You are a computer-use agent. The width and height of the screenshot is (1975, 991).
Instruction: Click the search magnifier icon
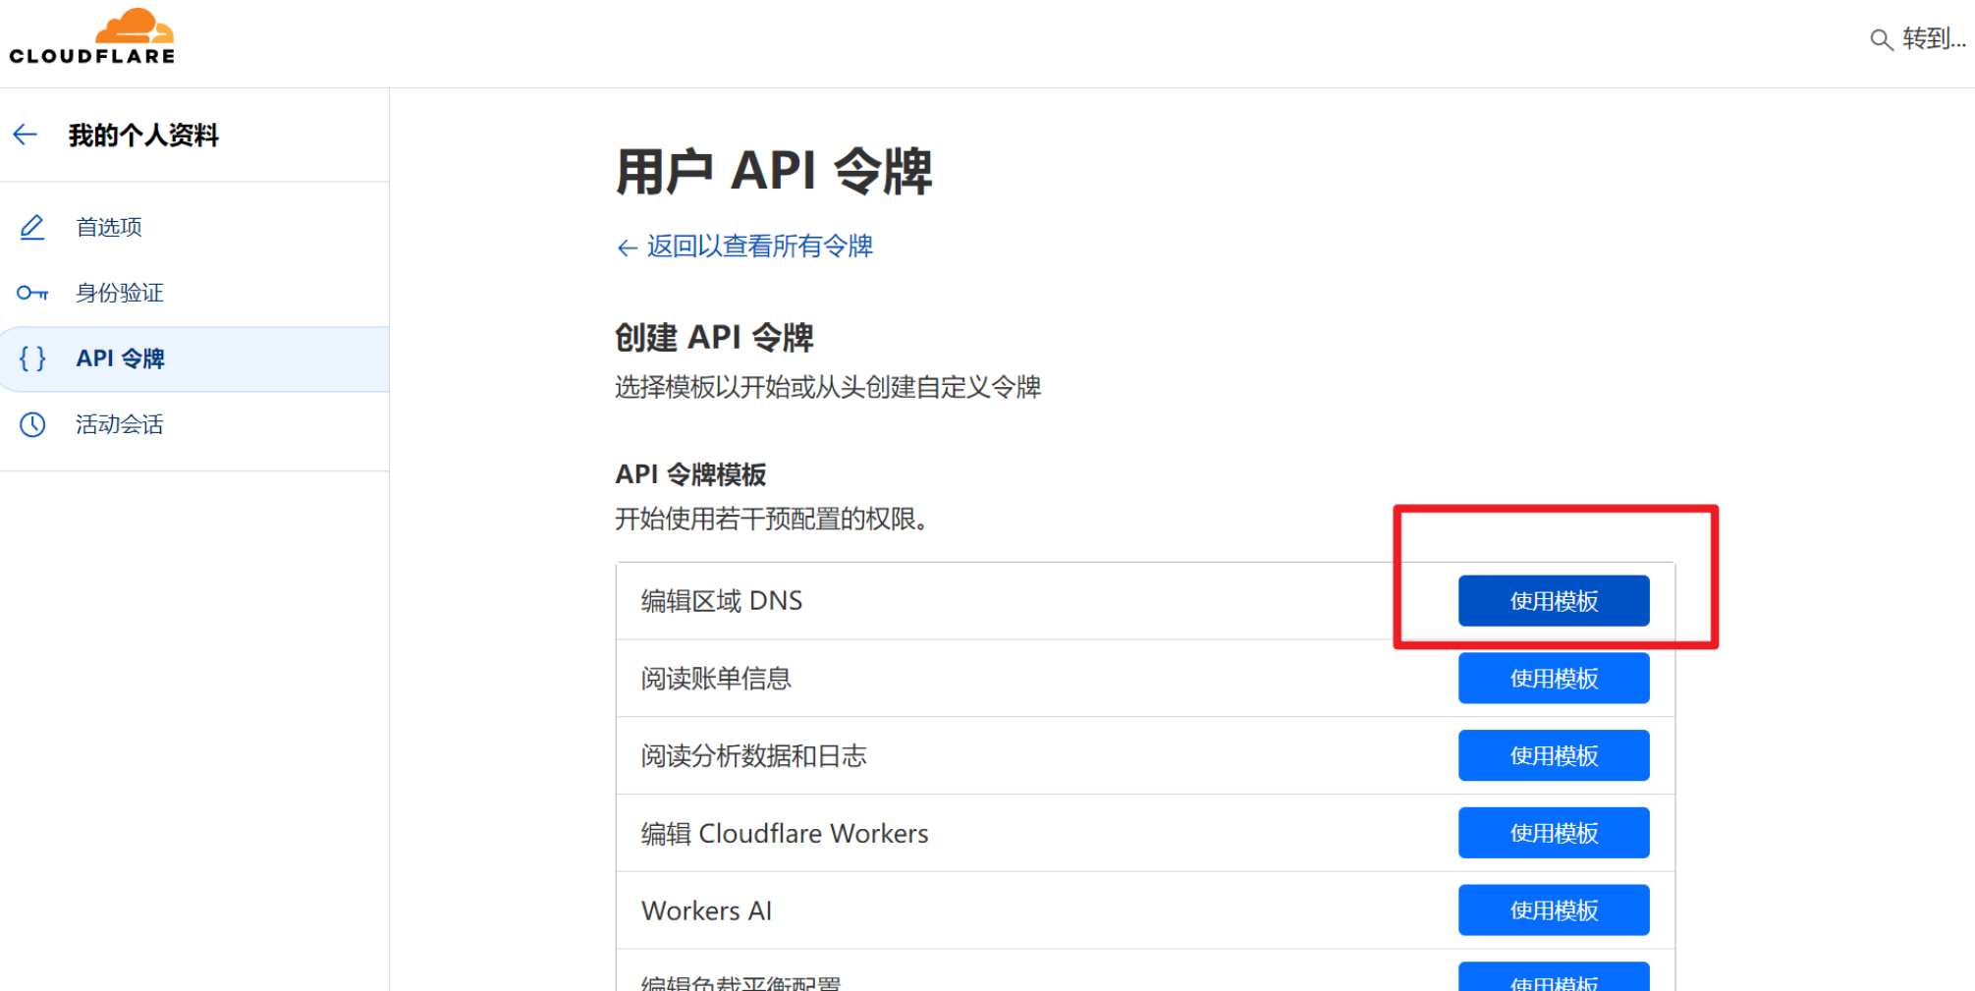(1881, 40)
